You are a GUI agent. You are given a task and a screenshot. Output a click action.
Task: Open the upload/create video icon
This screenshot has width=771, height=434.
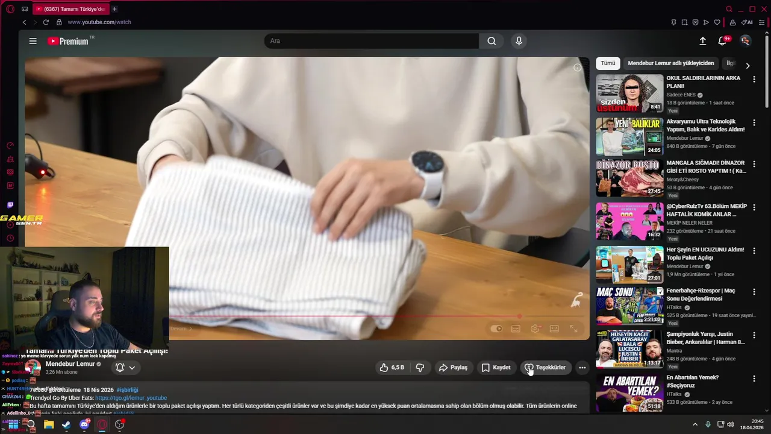tap(702, 41)
